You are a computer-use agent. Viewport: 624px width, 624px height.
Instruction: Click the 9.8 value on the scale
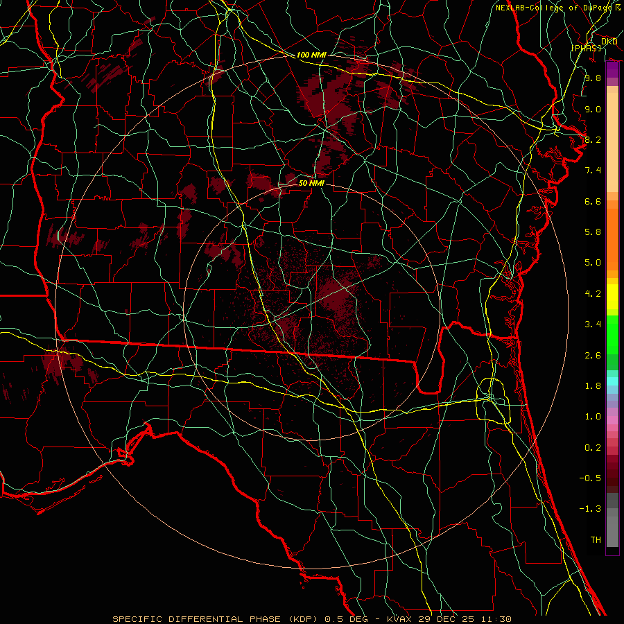pyautogui.click(x=592, y=78)
